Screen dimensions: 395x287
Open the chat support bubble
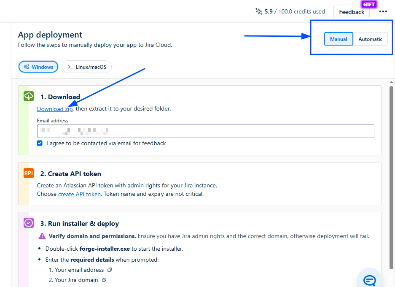[369, 280]
